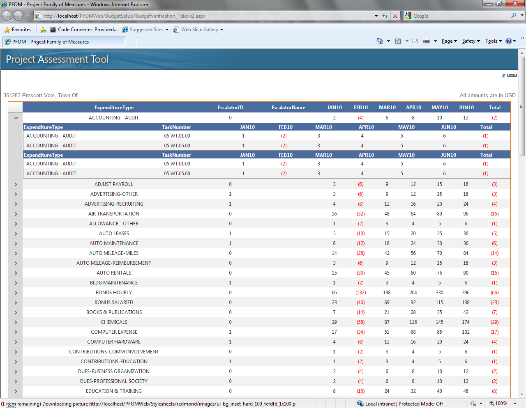Click into the Google search box

click(x=461, y=16)
